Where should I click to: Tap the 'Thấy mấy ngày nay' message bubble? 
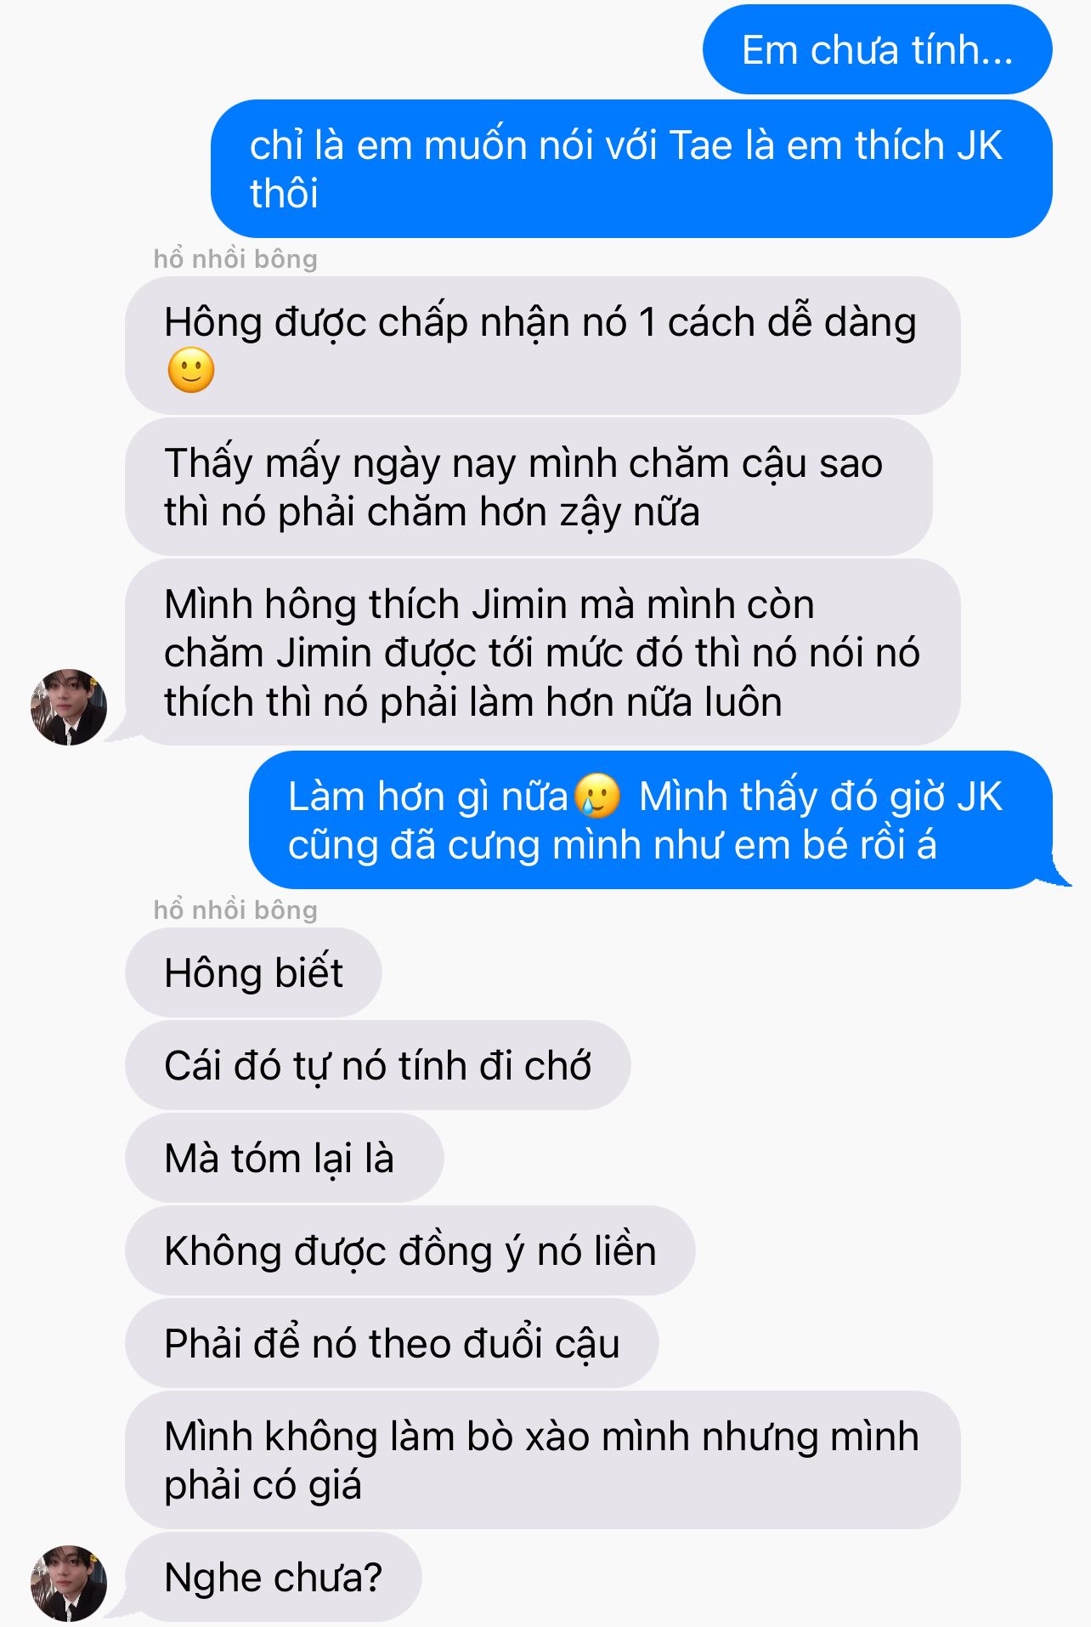(529, 487)
